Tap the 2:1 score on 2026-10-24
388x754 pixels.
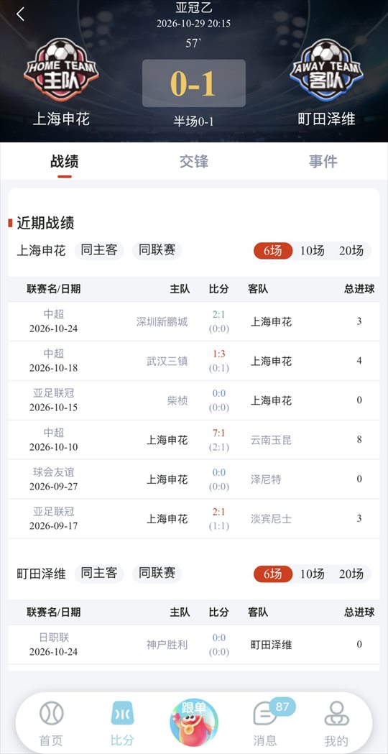[218, 315]
